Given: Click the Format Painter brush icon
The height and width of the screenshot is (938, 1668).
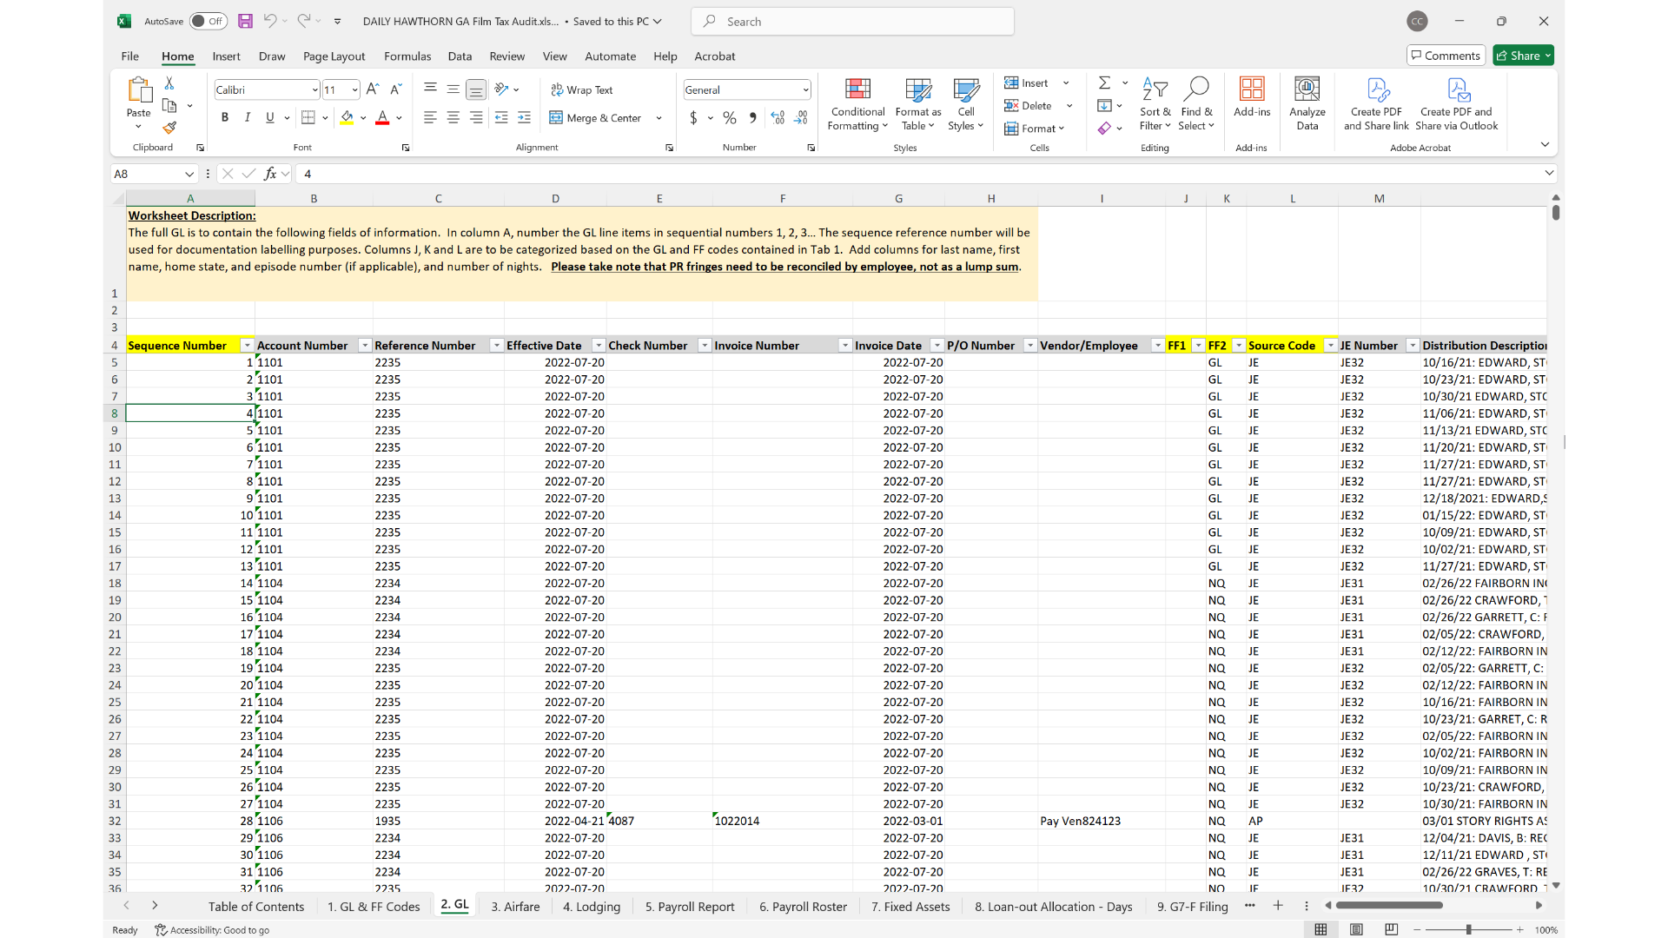Looking at the screenshot, I should (169, 128).
